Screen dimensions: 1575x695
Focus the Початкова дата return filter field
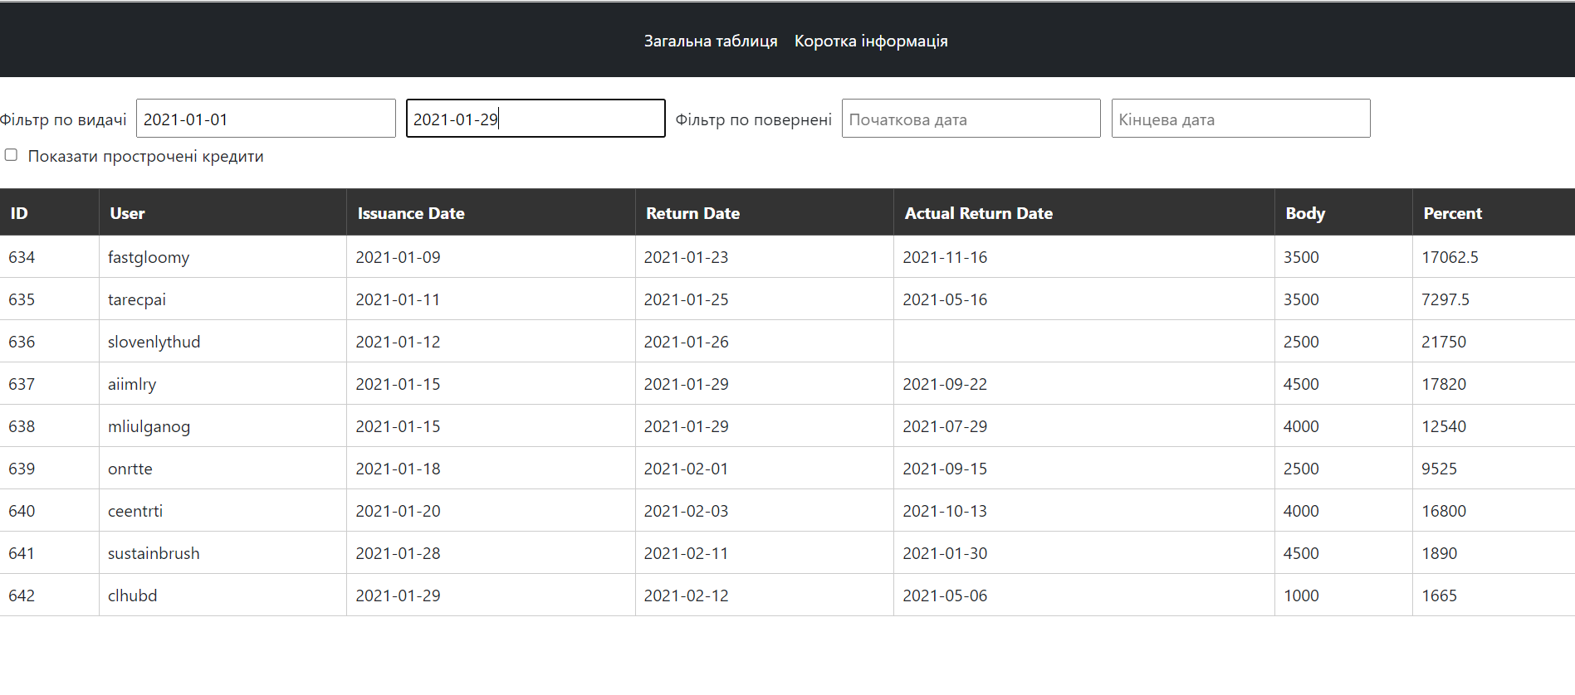[971, 119]
